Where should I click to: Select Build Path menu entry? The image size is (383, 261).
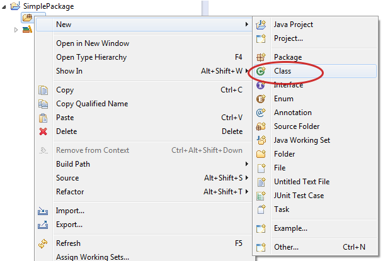[x=144, y=164]
